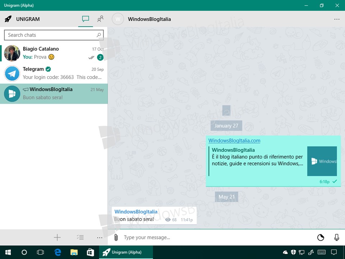Click the 'May 21' date separator
This screenshot has height=259, width=345.
227,197
